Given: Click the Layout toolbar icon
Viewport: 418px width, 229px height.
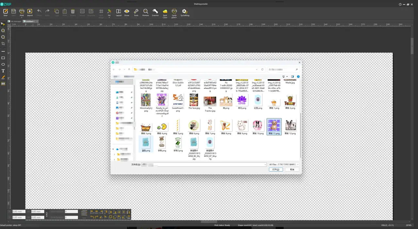Looking at the screenshot, I should [119, 12].
